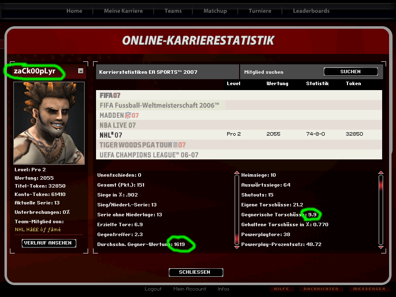Click the player avatar picture
Viewport: 396px width, 297px height.
tap(42, 123)
